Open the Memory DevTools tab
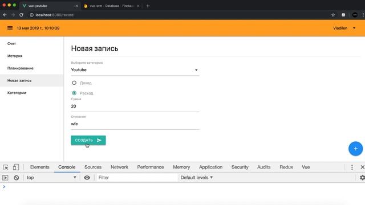This screenshot has height=205, width=365. [x=181, y=167]
